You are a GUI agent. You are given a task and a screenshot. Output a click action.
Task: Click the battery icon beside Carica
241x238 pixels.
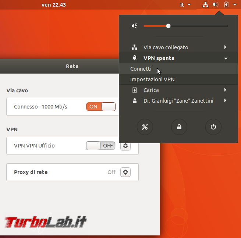135,90
